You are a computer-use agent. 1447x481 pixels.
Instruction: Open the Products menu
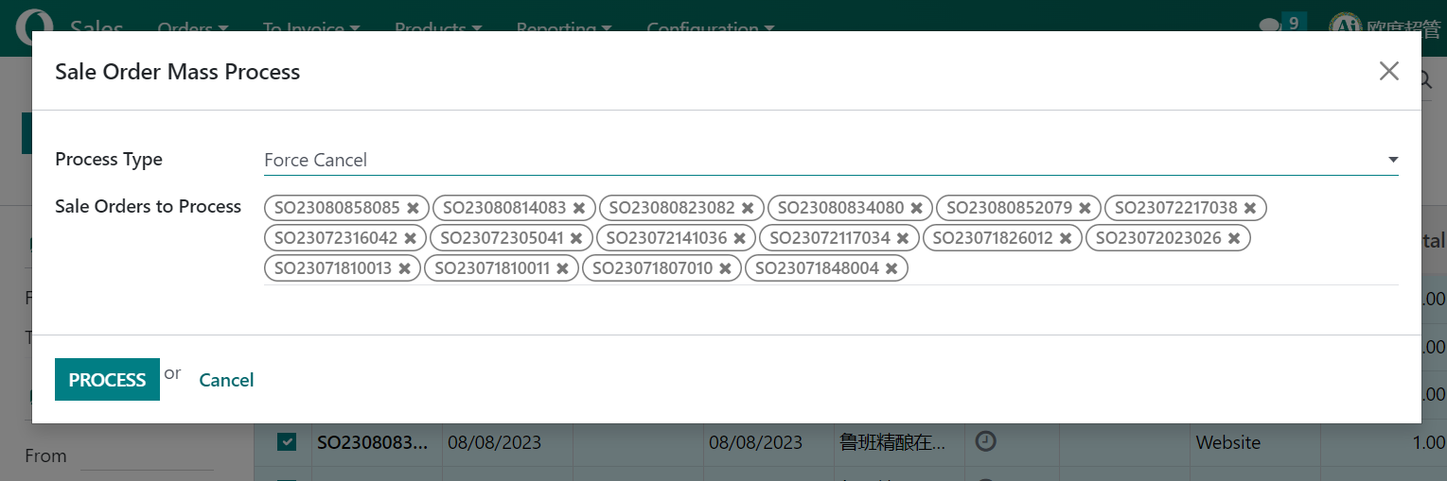pyautogui.click(x=438, y=28)
